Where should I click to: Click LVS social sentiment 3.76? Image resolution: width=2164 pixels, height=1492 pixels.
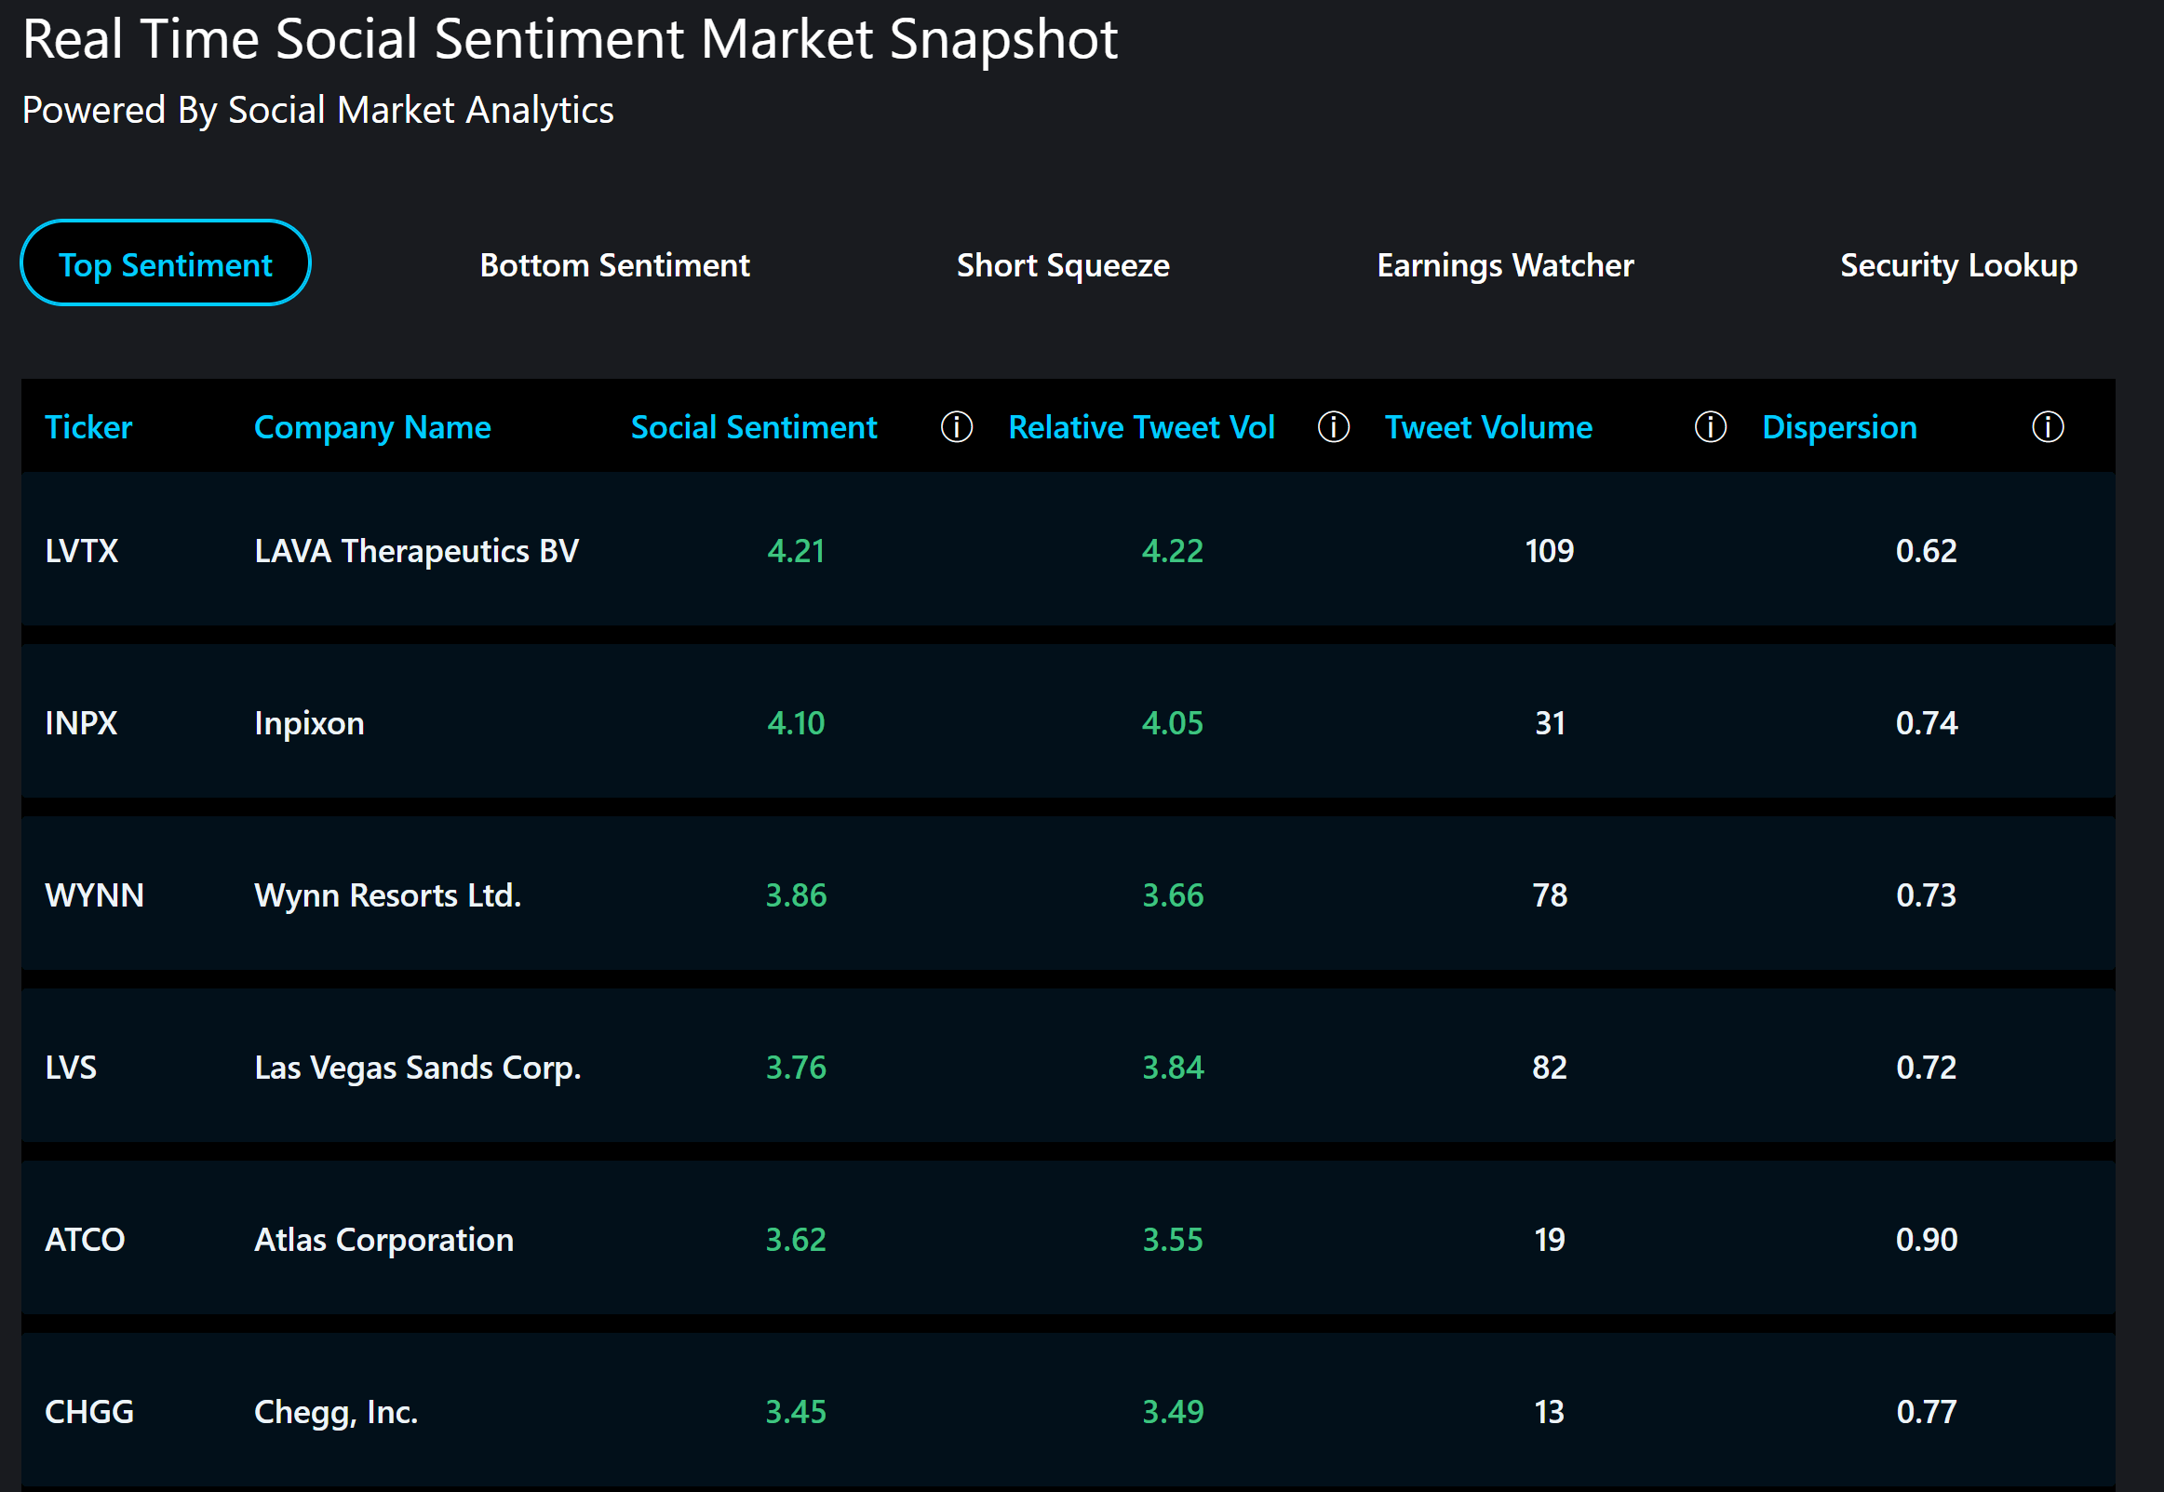tap(797, 1067)
